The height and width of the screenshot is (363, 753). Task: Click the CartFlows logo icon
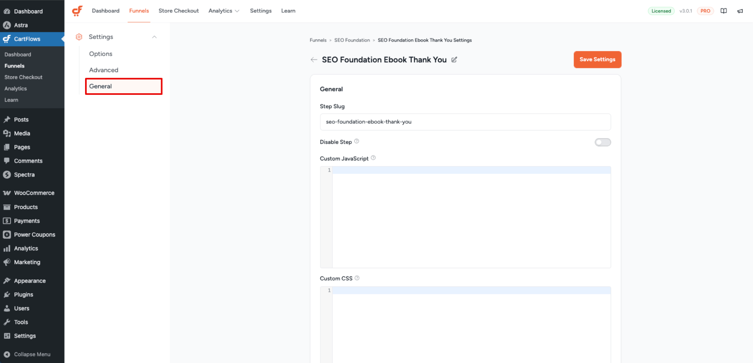(x=77, y=11)
